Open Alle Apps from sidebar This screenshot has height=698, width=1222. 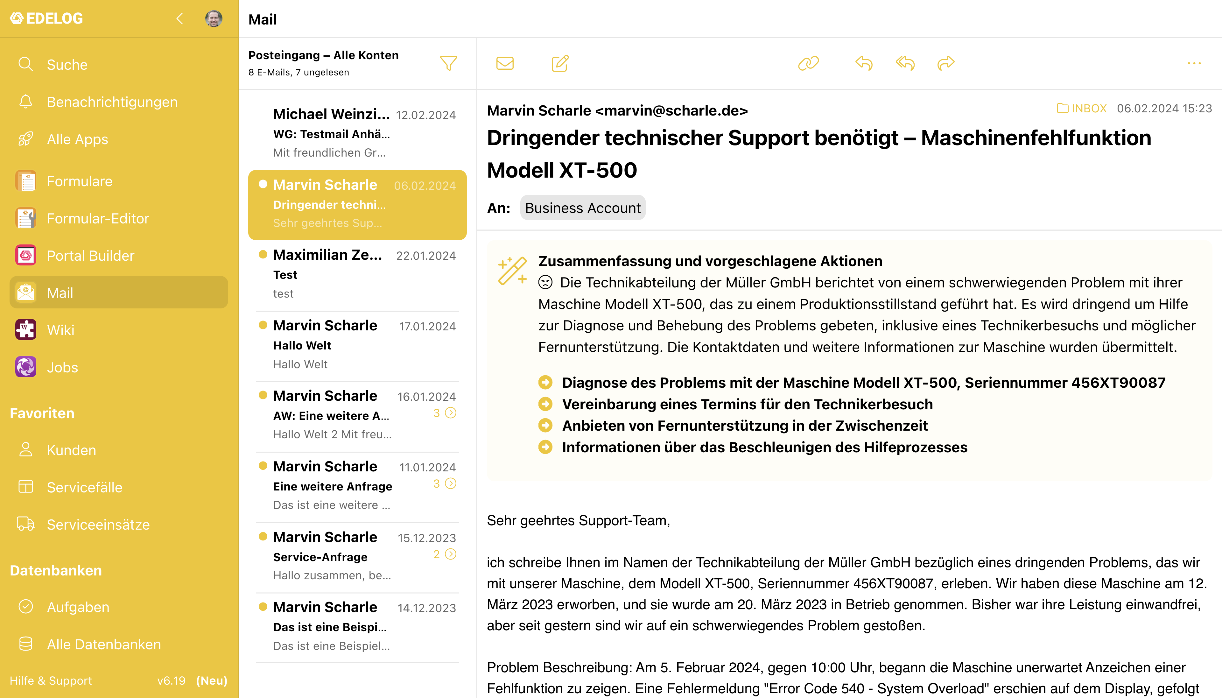(118, 139)
